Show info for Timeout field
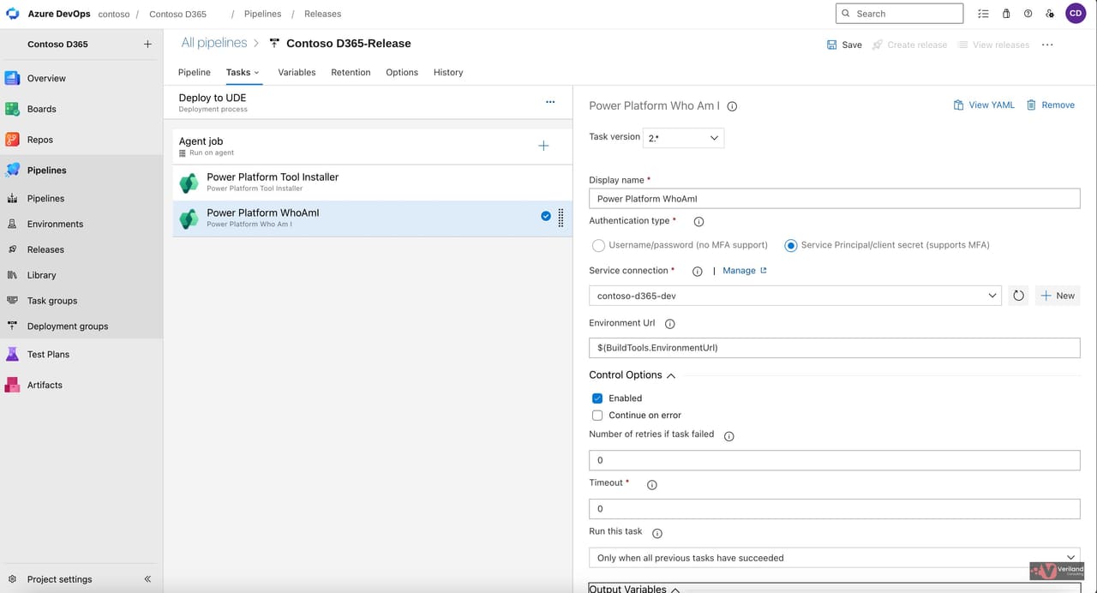 [651, 485]
